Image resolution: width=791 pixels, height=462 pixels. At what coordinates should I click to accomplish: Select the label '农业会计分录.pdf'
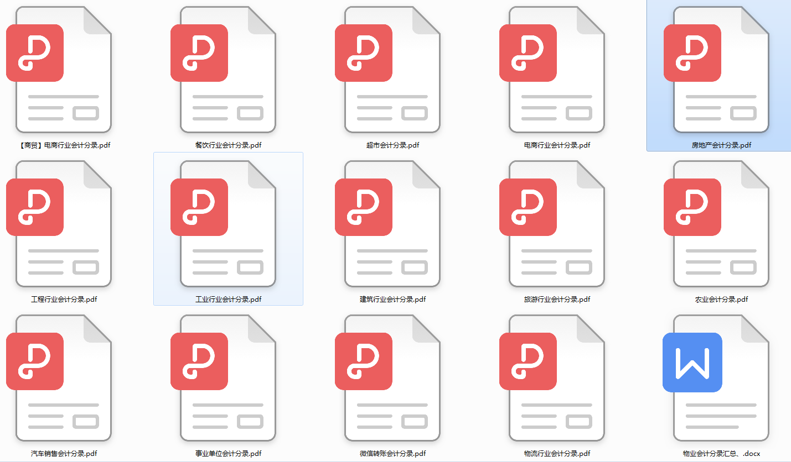coord(722,300)
